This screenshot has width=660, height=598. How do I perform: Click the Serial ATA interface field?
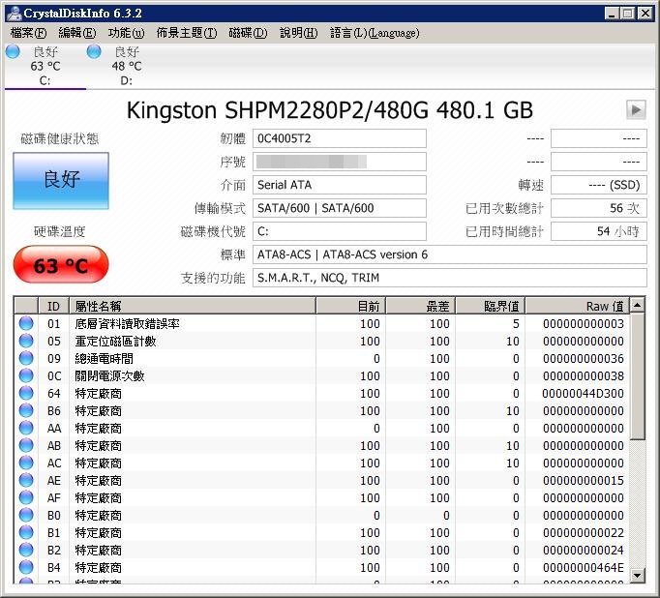pyautogui.click(x=340, y=185)
